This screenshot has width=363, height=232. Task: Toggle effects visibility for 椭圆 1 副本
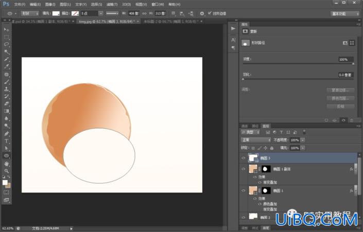255,177
